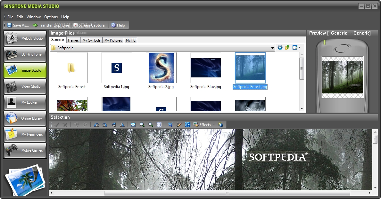Open the DJ RingTone section

click(x=25, y=54)
